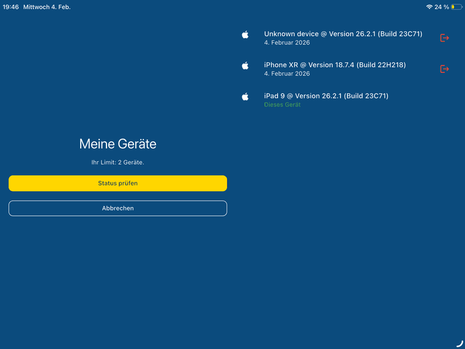Click the Meine Geräte heading
This screenshot has height=349, width=465.
[117, 144]
